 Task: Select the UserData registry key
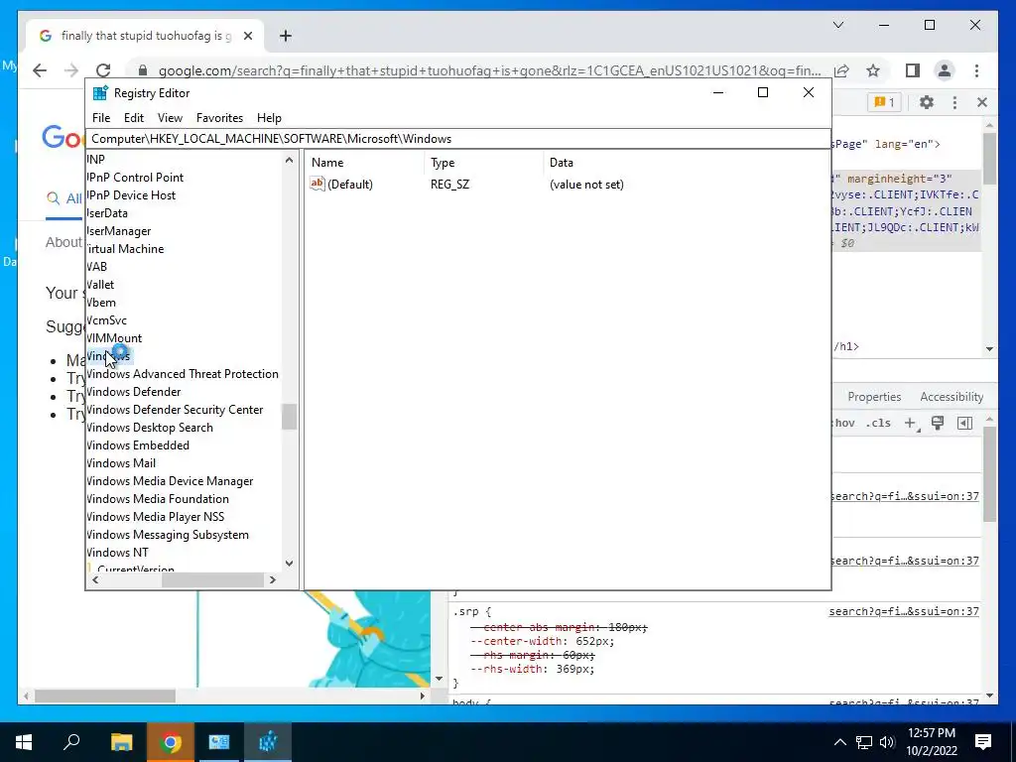coord(107,213)
